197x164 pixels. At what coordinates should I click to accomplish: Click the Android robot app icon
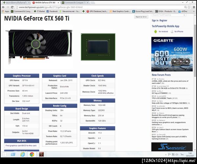coord(156,32)
